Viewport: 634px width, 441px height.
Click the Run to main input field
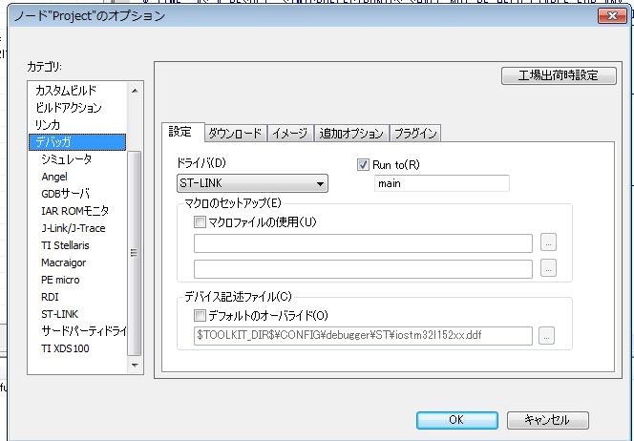[441, 183]
